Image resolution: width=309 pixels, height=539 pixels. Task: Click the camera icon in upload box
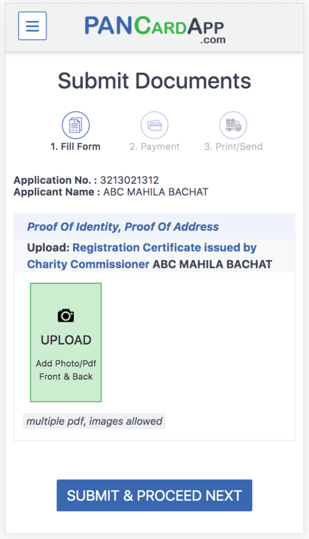[x=66, y=315]
